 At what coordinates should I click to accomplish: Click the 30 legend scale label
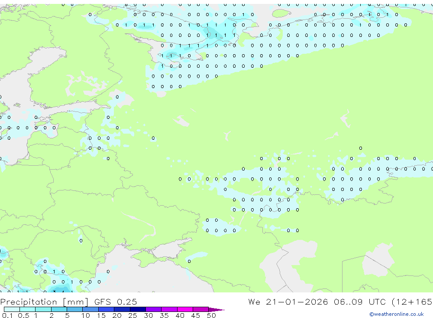point(148,315)
